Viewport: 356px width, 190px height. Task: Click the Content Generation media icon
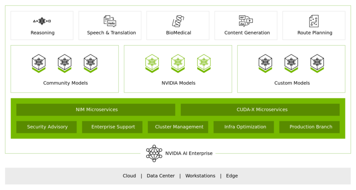(x=246, y=21)
